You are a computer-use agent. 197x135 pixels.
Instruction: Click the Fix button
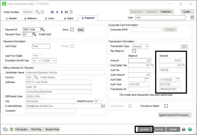(x=184, y=47)
